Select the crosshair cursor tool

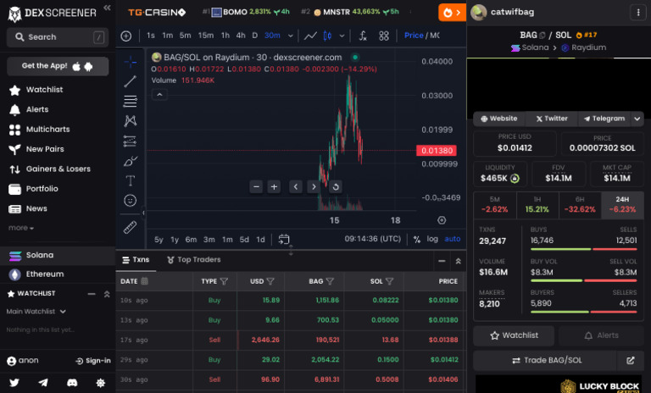coord(130,62)
